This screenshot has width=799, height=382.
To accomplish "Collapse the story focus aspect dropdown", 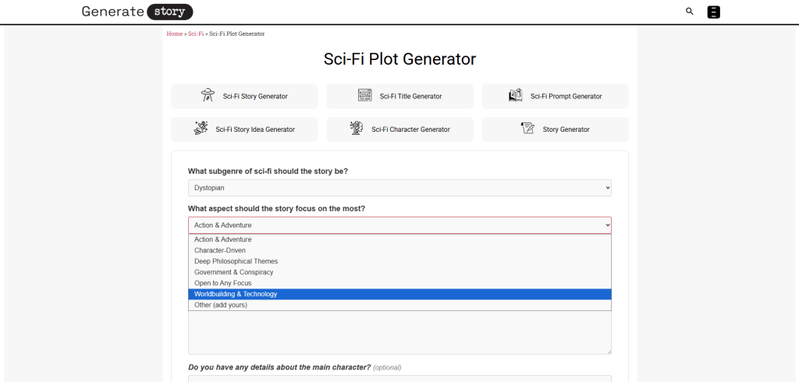I will [x=399, y=225].
